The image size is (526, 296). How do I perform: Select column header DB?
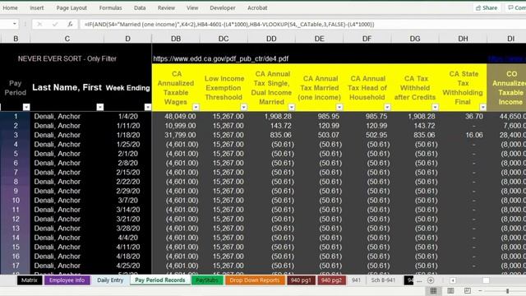point(176,39)
